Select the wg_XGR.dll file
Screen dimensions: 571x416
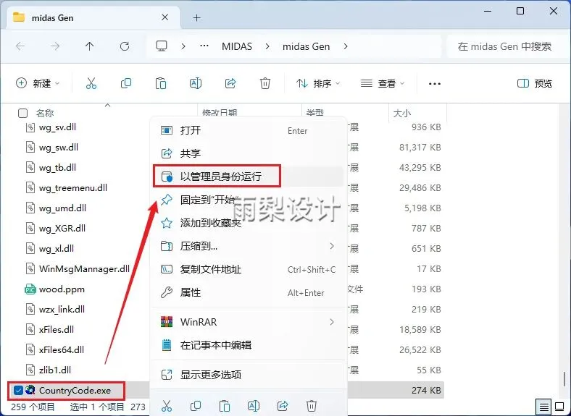click(x=62, y=229)
